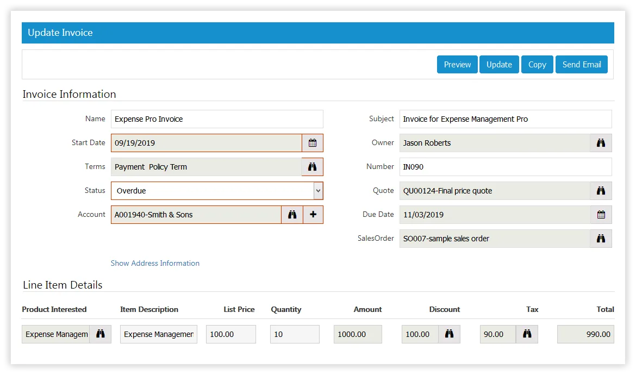Click the Terms lookup binoculars icon
This screenshot has height=375, width=636.
click(x=313, y=167)
